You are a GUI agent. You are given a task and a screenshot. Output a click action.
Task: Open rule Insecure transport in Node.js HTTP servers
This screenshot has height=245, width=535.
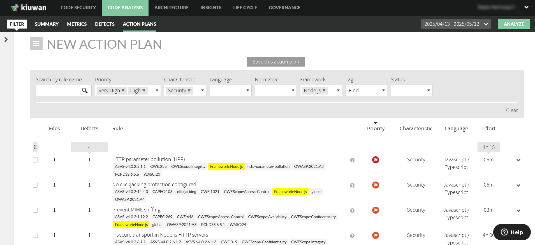coord(160,235)
